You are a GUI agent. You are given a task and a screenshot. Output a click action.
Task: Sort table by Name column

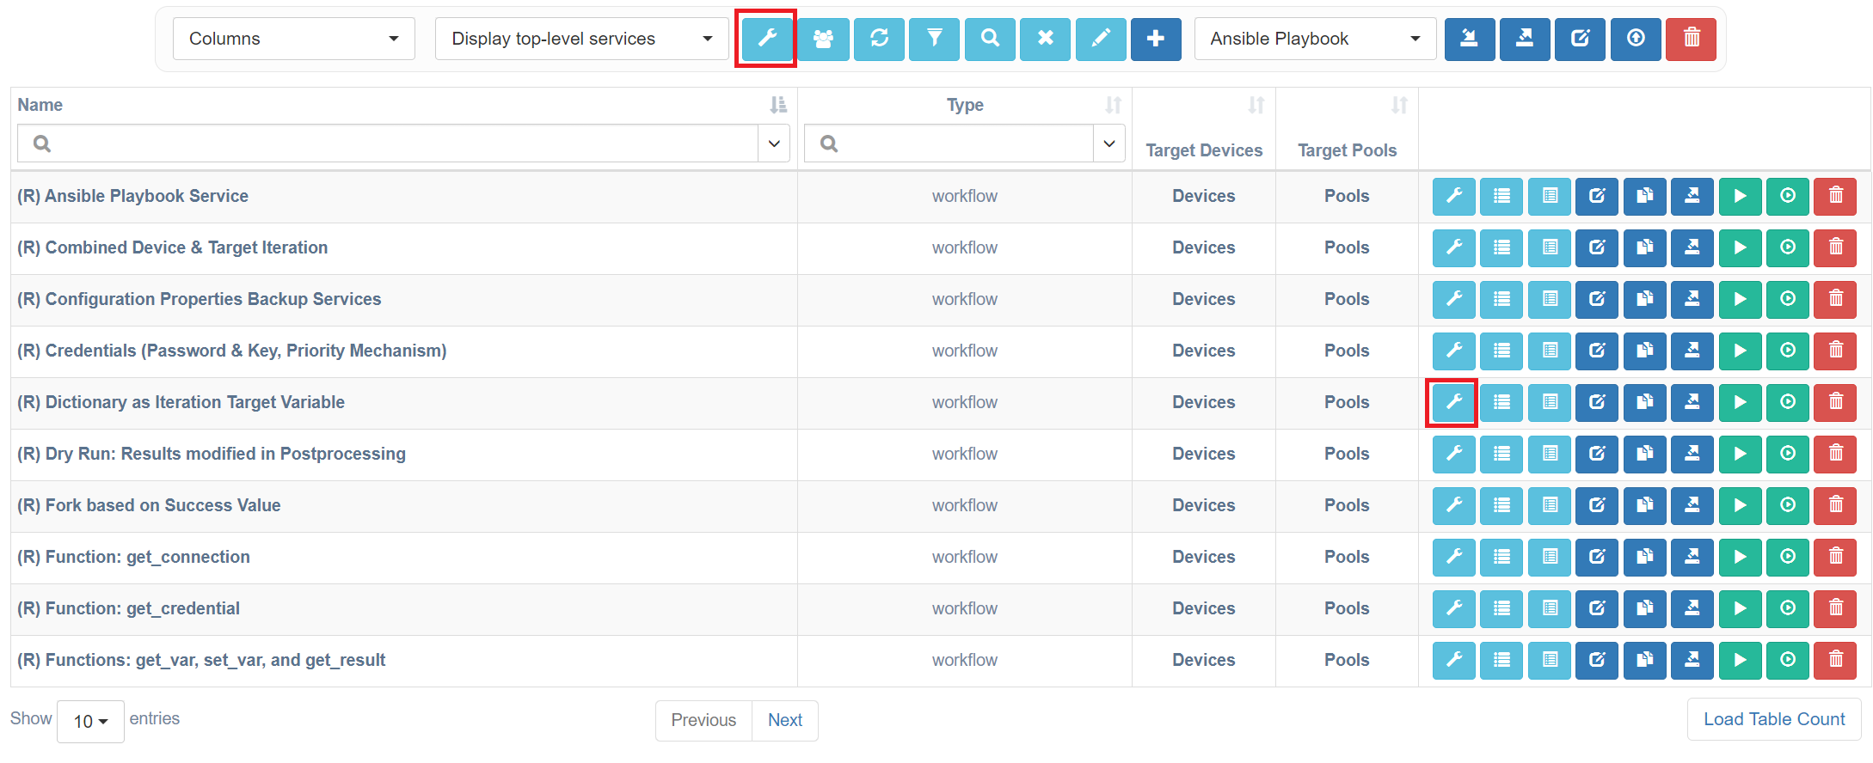pos(778,105)
